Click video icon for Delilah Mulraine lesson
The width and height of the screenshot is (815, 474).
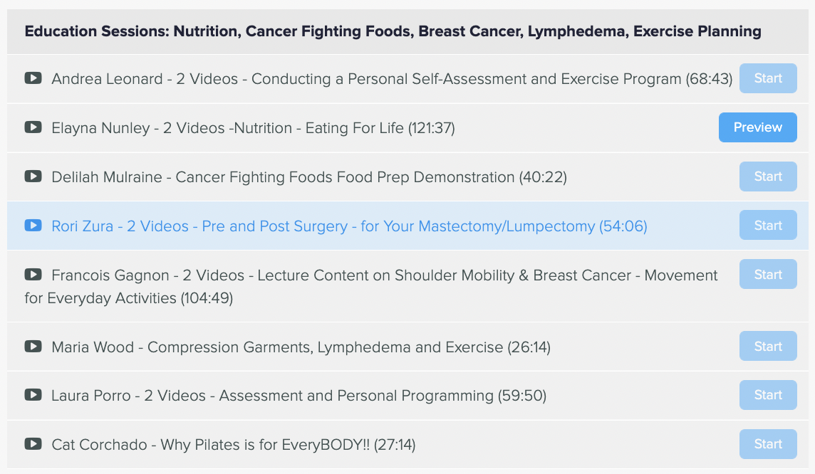click(x=33, y=177)
